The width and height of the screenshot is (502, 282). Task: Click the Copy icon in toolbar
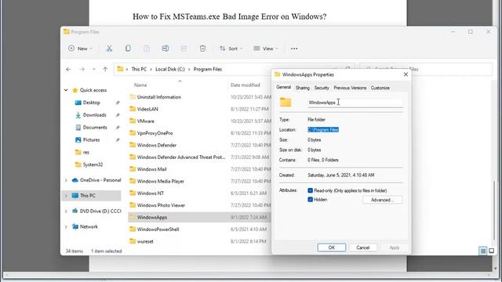128,49
